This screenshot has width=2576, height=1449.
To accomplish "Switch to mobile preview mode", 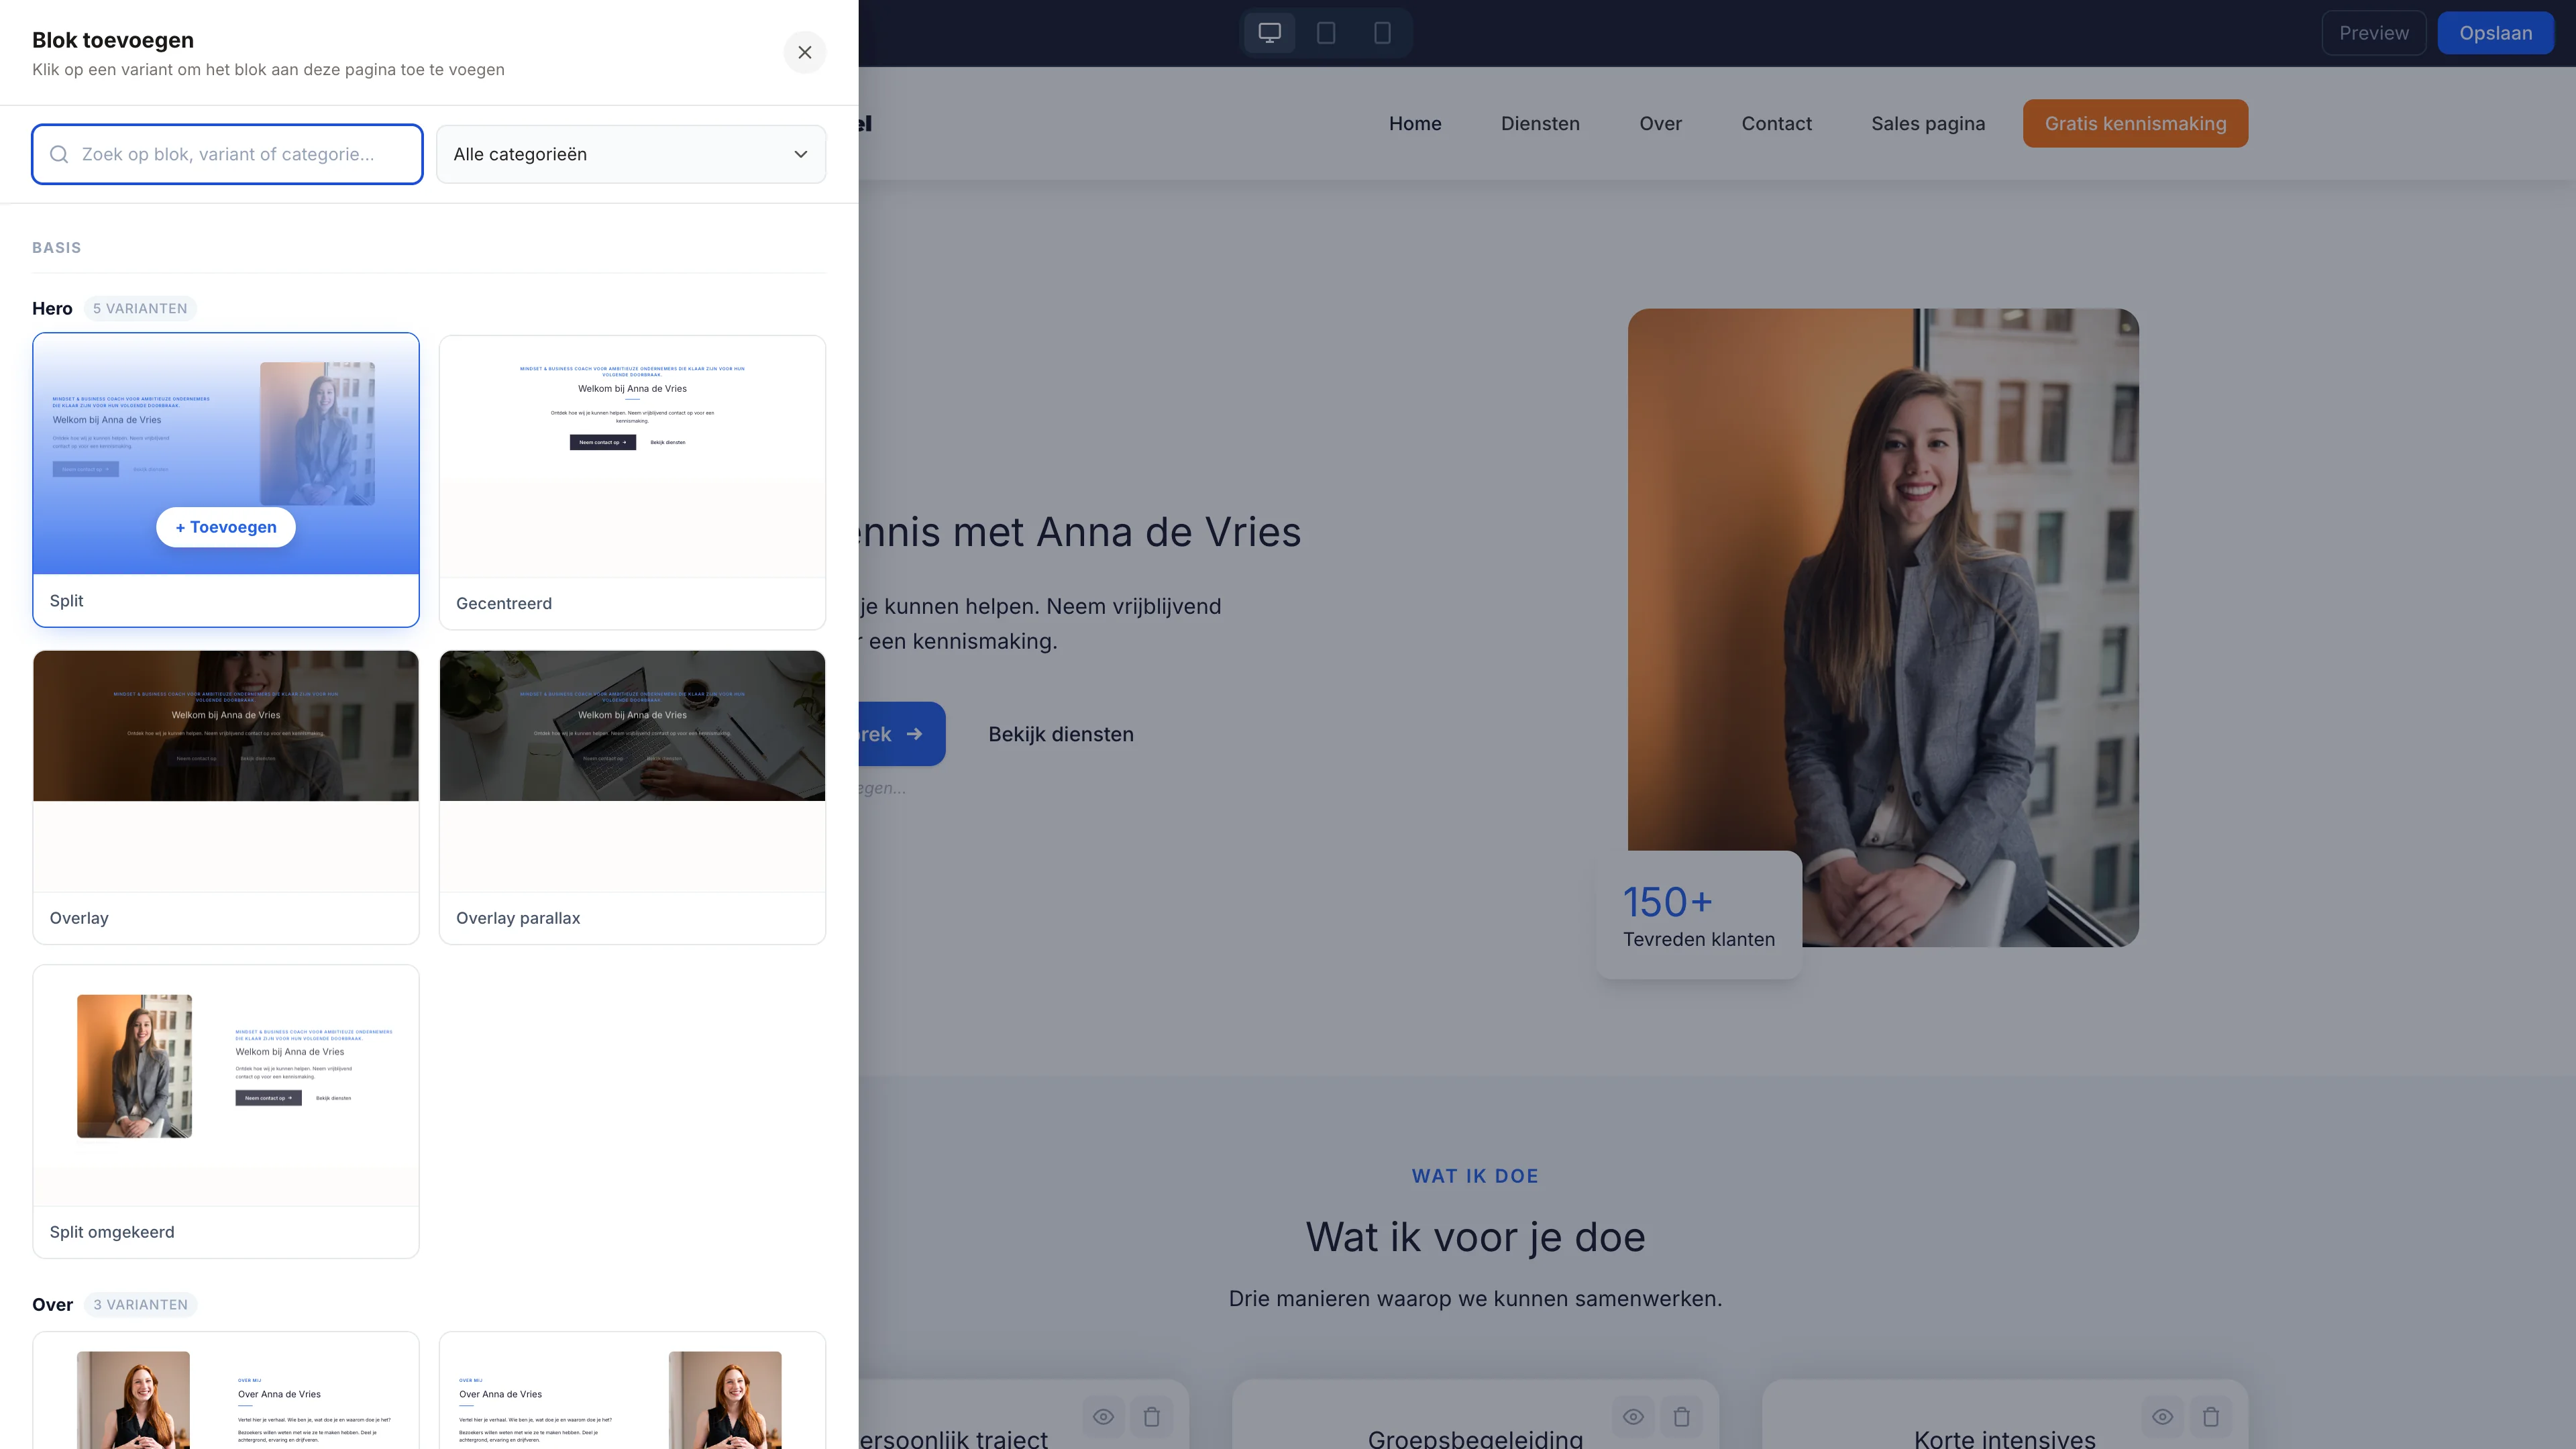I will click(x=1382, y=33).
